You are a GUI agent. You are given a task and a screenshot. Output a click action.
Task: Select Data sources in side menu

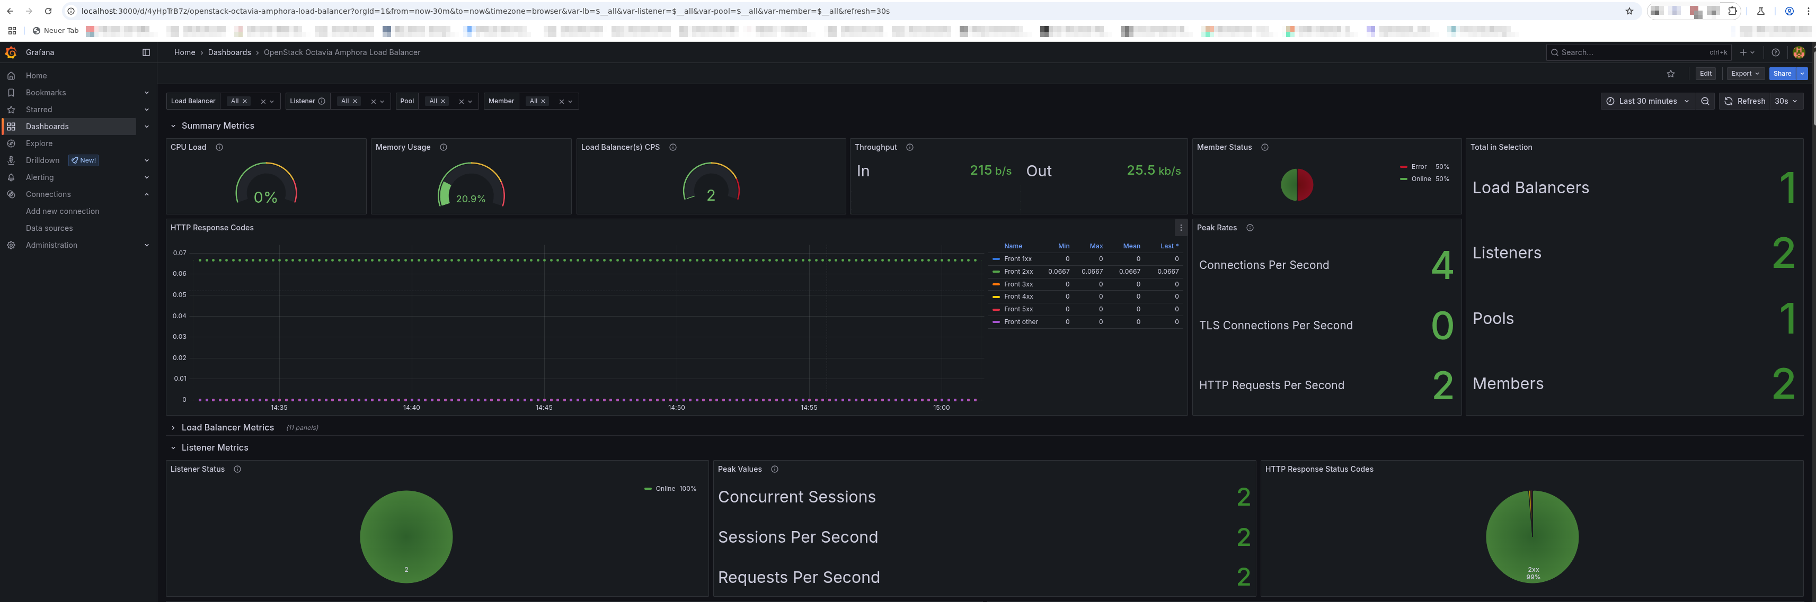(49, 229)
